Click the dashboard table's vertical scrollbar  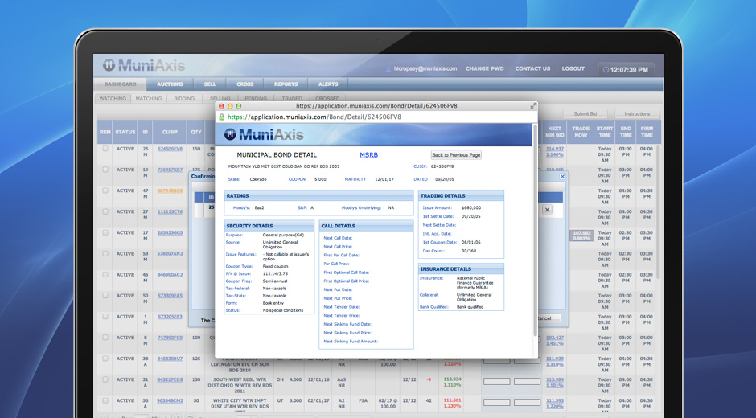click(658, 212)
